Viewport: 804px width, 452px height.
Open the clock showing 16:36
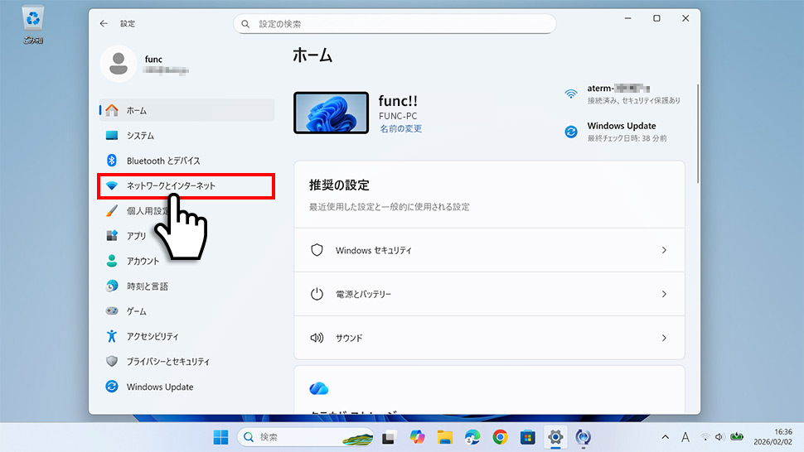pos(773,437)
